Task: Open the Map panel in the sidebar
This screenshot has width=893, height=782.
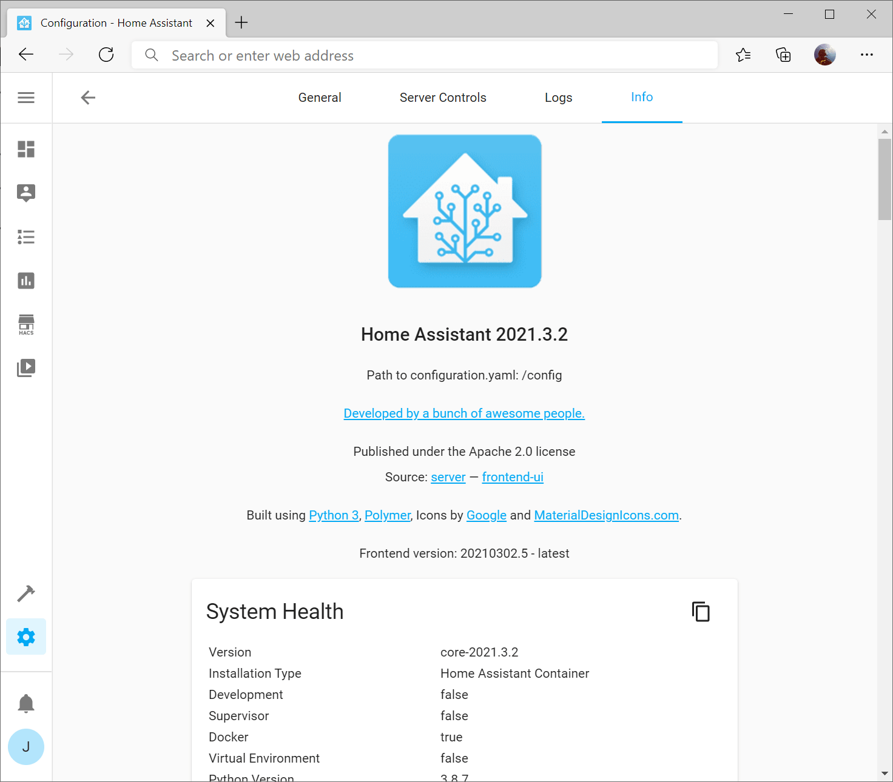Action: coord(26,193)
